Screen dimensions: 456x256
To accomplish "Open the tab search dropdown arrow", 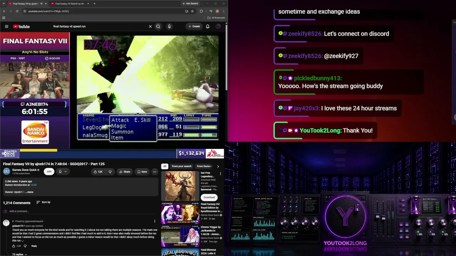I will (x=4, y=4).
